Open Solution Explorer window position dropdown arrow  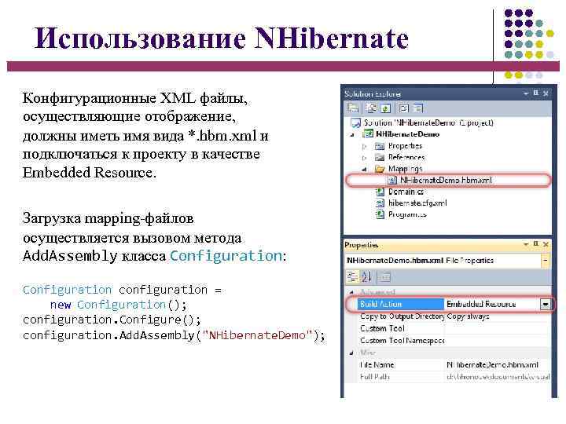click(x=526, y=93)
